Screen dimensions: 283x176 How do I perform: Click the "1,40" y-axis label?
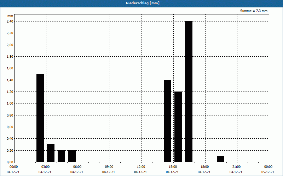pyautogui.click(x=10, y=80)
